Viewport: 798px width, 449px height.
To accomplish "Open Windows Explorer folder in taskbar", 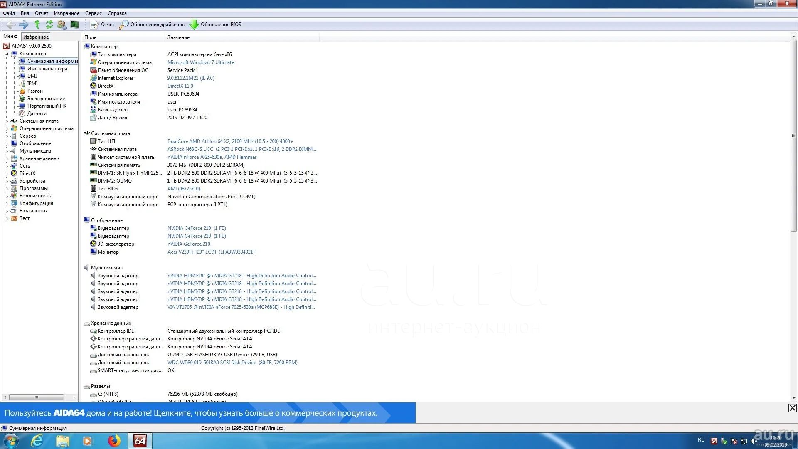I will pos(63,441).
